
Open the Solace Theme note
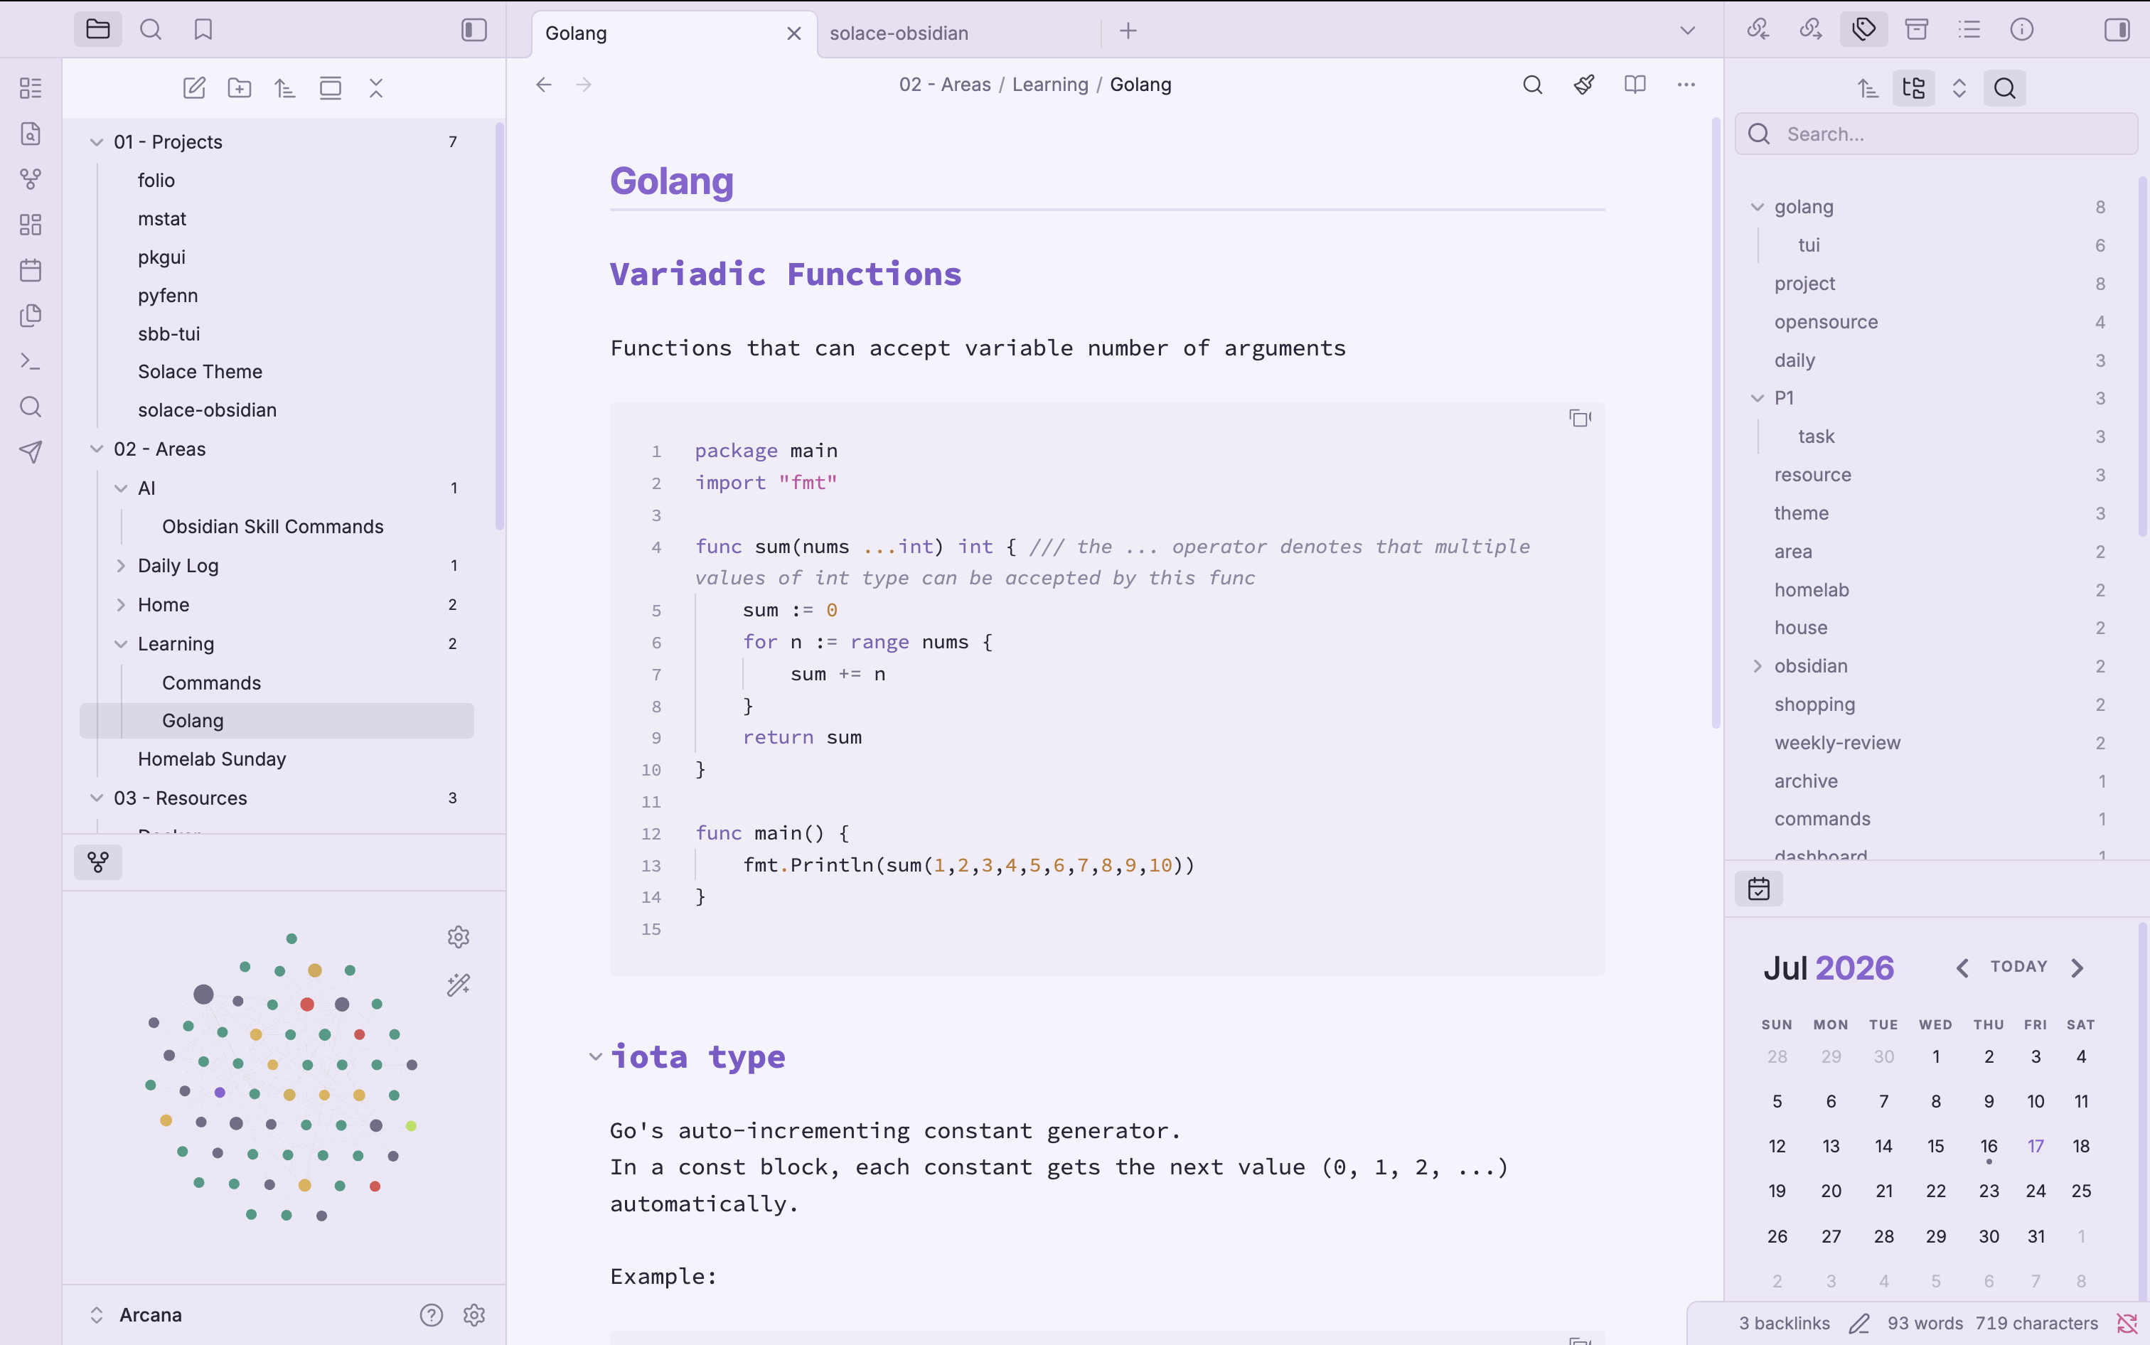(200, 372)
